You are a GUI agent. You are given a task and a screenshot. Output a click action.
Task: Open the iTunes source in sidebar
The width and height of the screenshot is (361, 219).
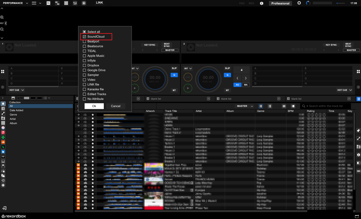point(3,128)
